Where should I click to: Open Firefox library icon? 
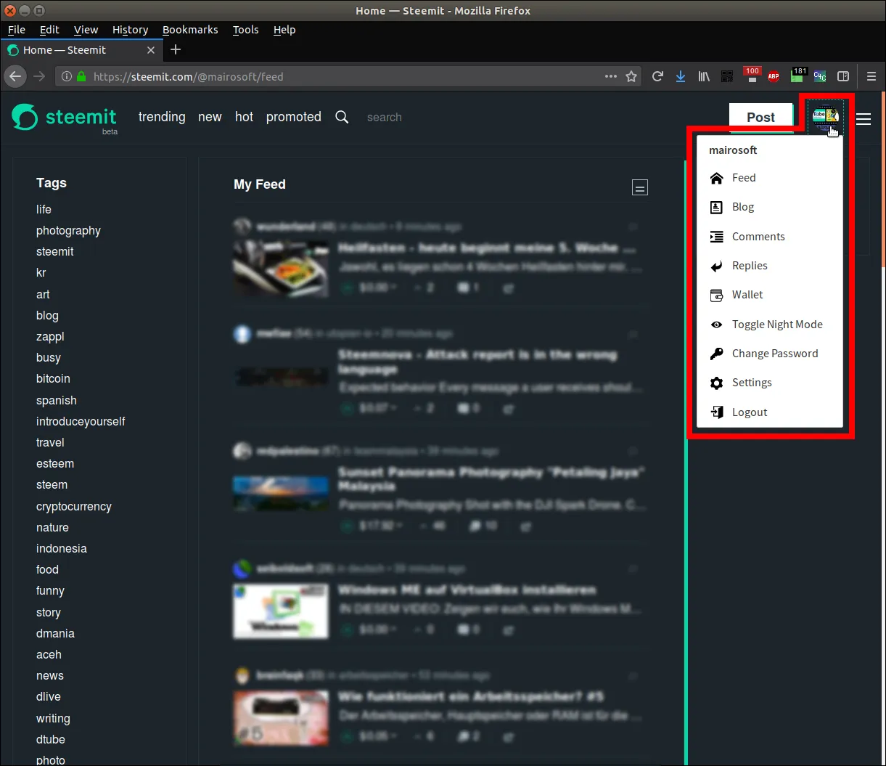704,76
